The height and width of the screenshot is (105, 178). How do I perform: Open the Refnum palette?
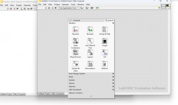pyautogui.click(x=105, y=65)
